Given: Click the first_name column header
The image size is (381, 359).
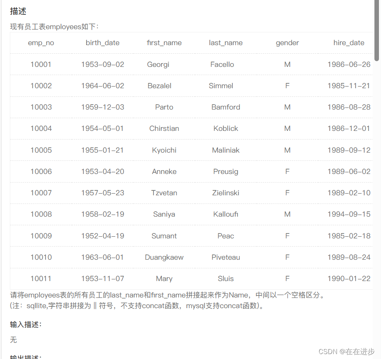Looking at the screenshot, I should point(164,43).
